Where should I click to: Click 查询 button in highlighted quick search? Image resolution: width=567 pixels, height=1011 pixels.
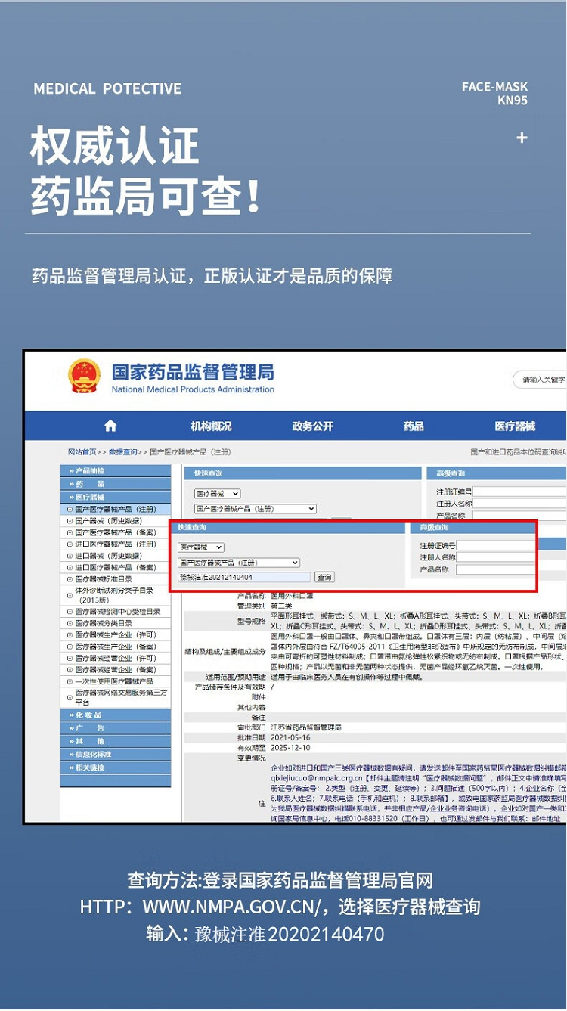pos(324,578)
